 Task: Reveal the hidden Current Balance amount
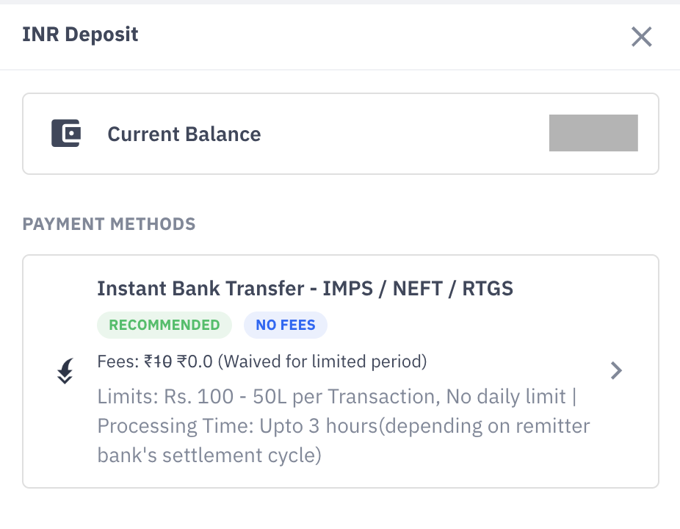[x=593, y=133]
